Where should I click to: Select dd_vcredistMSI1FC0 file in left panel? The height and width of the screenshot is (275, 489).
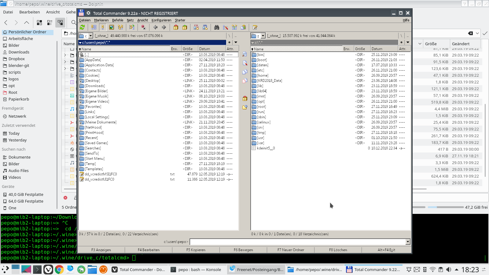pos(101,174)
